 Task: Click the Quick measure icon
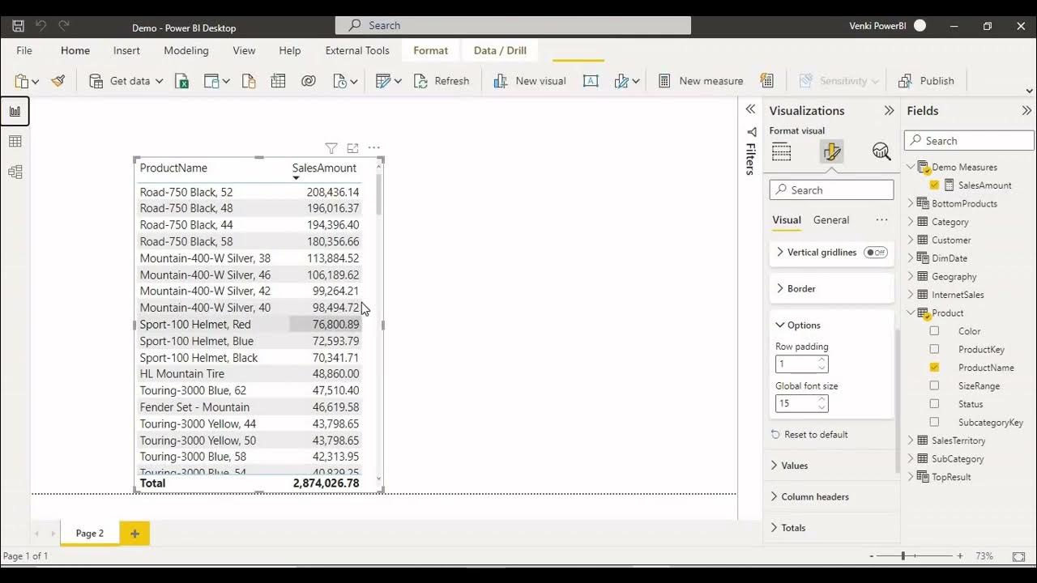pyautogui.click(x=766, y=81)
